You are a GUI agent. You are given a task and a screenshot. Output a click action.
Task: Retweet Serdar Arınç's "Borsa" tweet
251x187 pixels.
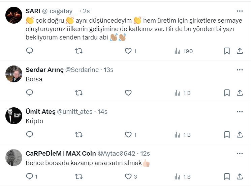click(x=79, y=93)
